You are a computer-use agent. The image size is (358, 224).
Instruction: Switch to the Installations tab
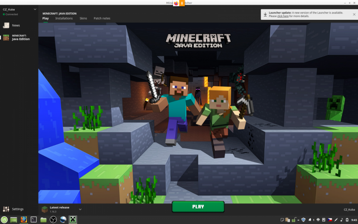coord(64,18)
